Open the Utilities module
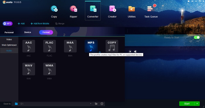 coord(131,12)
